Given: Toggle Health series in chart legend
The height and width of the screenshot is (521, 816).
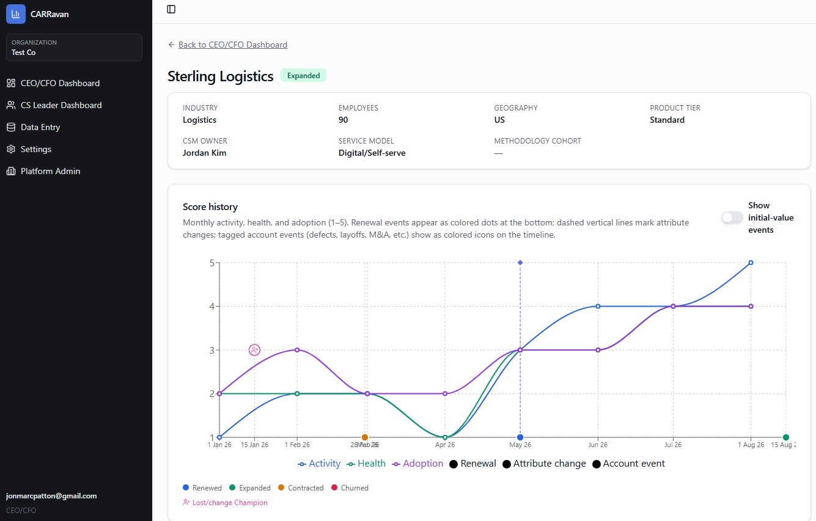Looking at the screenshot, I should point(366,464).
